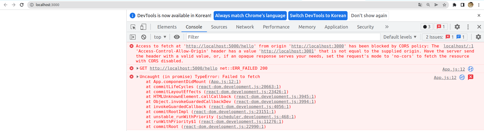Show the console sidebar

133,37
